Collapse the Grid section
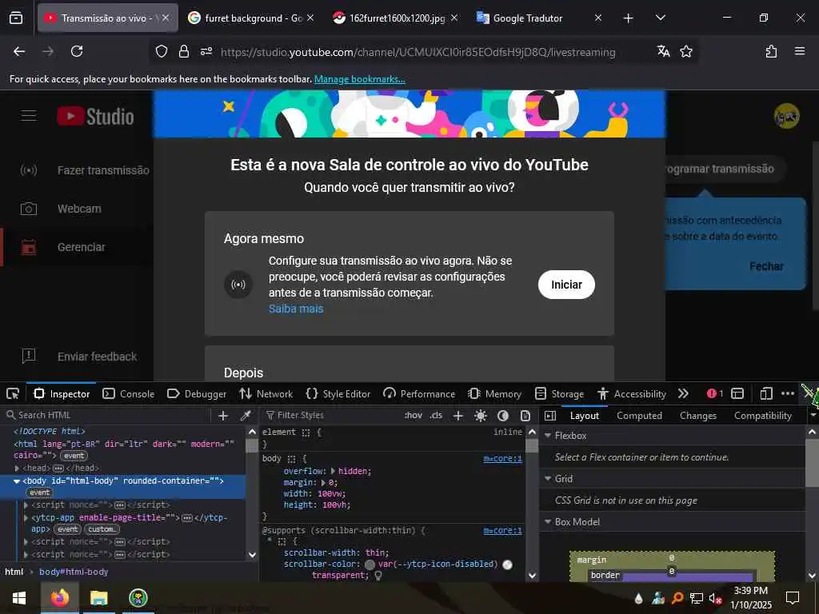The image size is (819, 614). [x=548, y=479]
